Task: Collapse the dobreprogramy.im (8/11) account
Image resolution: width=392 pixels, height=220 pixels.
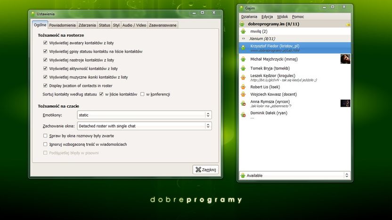Action: 295,24
